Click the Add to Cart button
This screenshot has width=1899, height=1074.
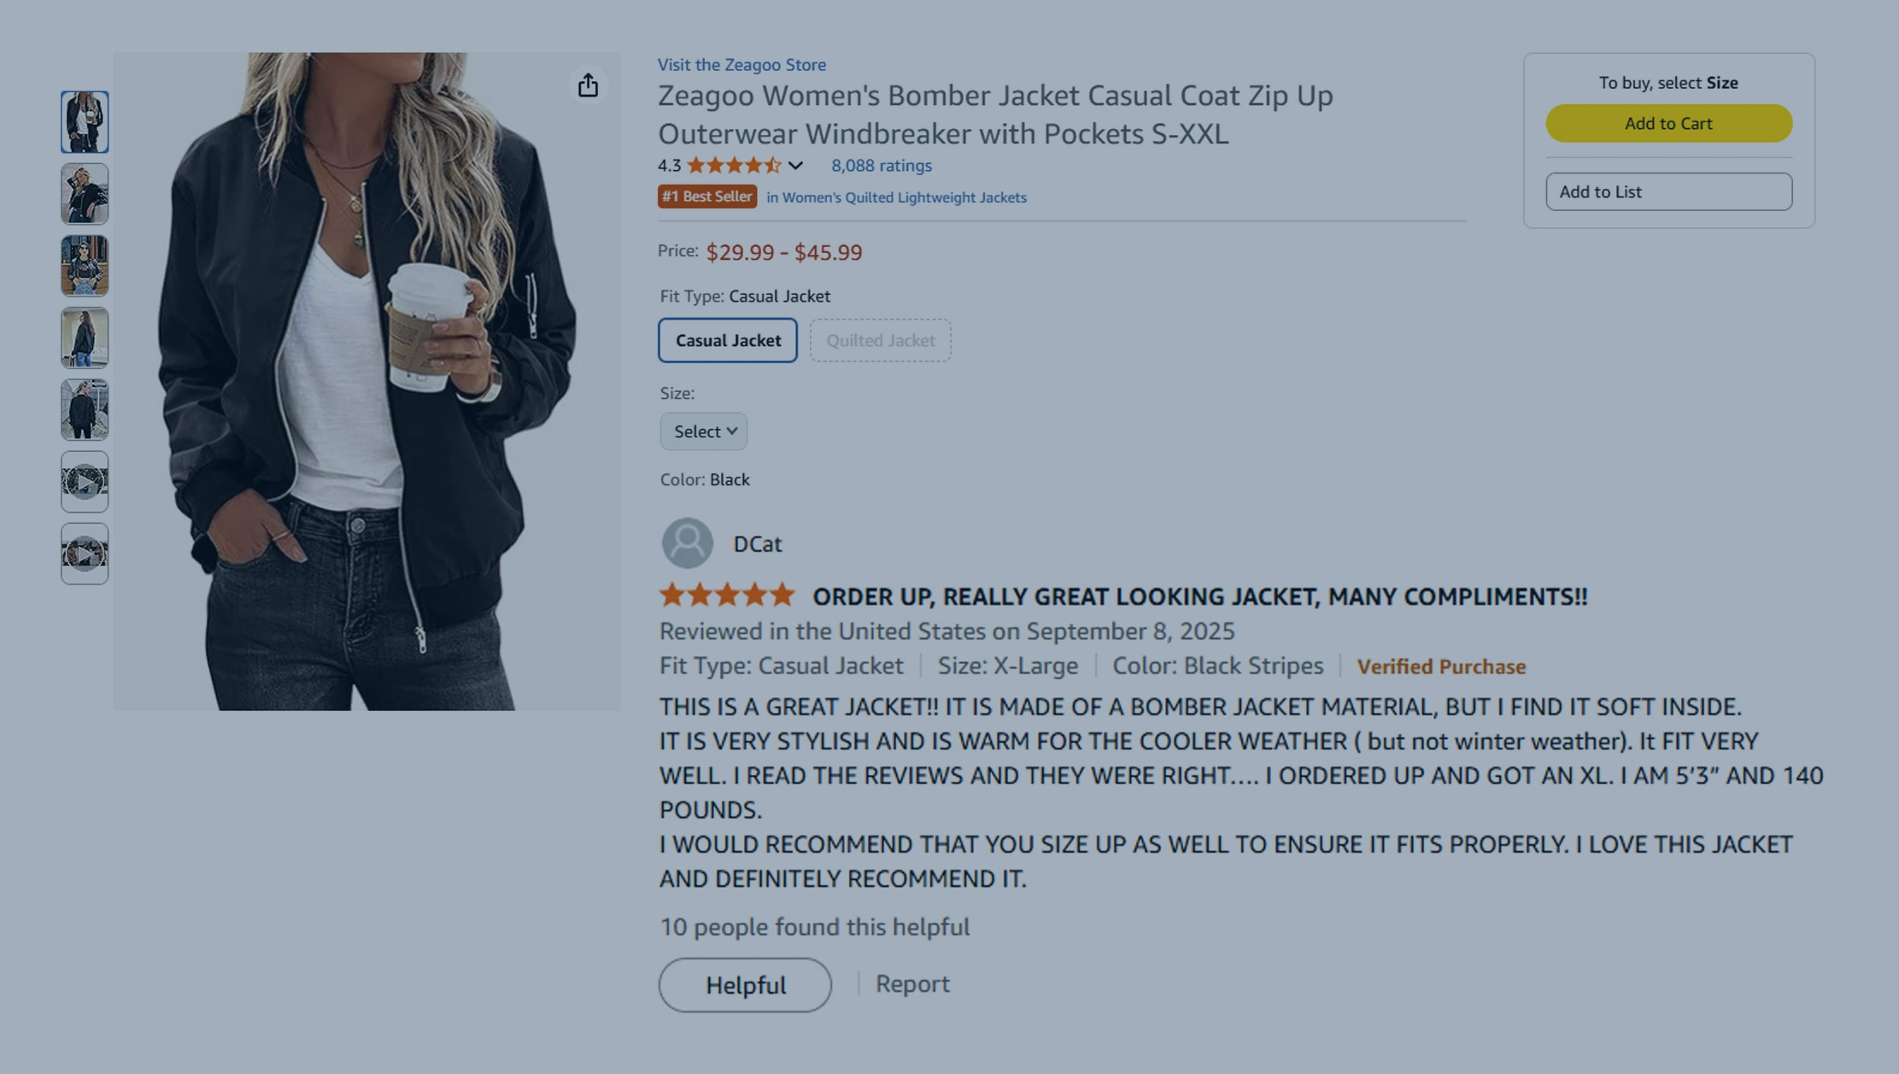[1668, 123]
